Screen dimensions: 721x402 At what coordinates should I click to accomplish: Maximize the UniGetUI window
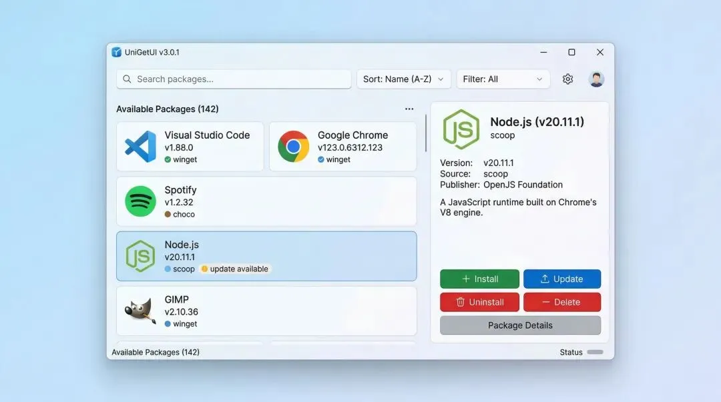coord(571,53)
